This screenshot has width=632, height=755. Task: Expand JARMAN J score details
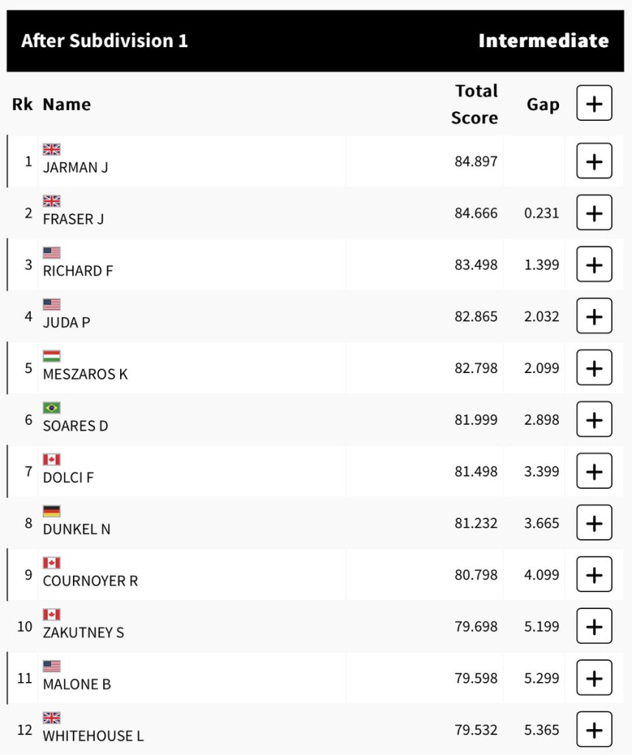tap(594, 161)
